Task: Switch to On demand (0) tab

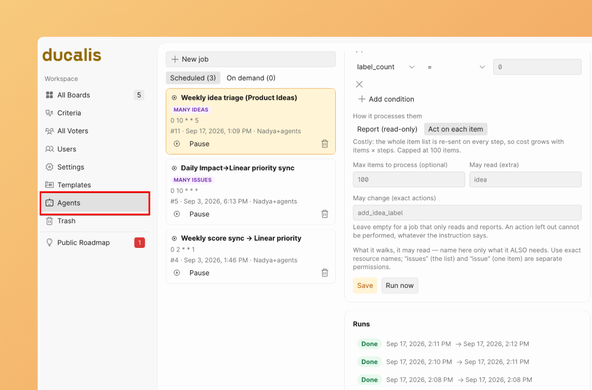Action: point(251,78)
